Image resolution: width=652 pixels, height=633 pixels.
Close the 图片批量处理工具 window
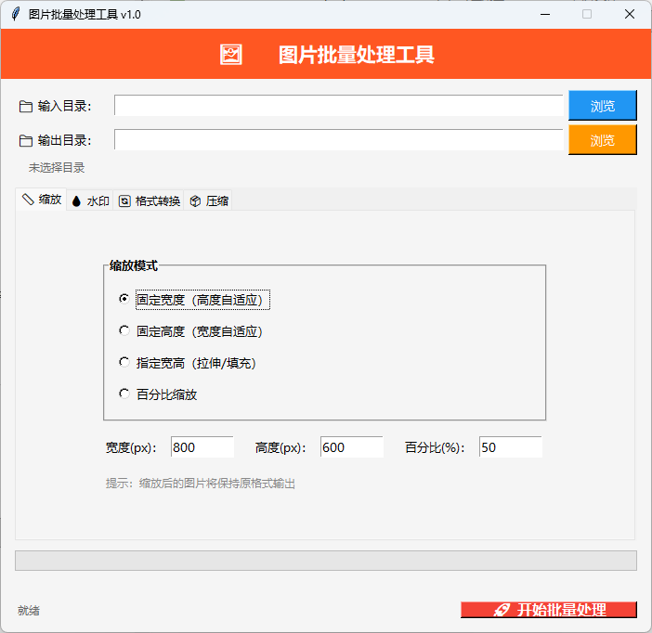click(630, 14)
